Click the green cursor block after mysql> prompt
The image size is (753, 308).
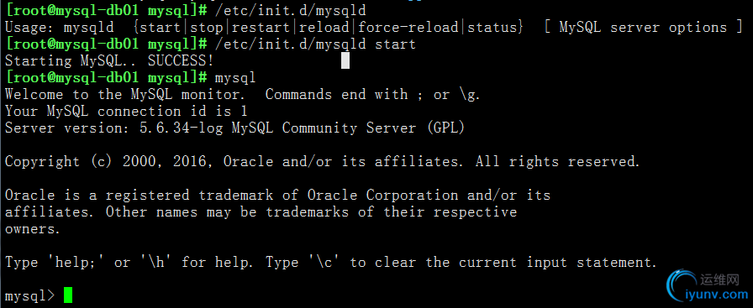coord(68,295)
